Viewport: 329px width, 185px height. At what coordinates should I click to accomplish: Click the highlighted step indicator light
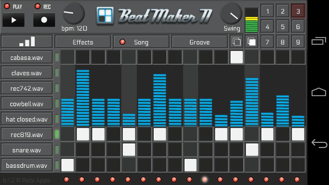point(205,179)
